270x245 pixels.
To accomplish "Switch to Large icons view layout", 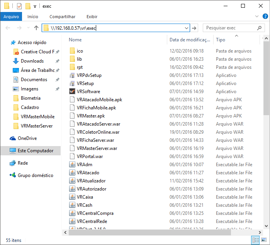I will 264,240.
